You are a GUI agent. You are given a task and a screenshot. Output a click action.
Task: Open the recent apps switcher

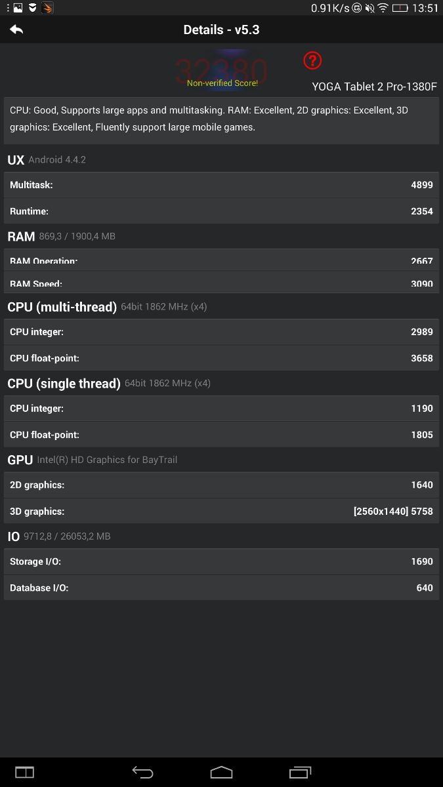(300, 772)
